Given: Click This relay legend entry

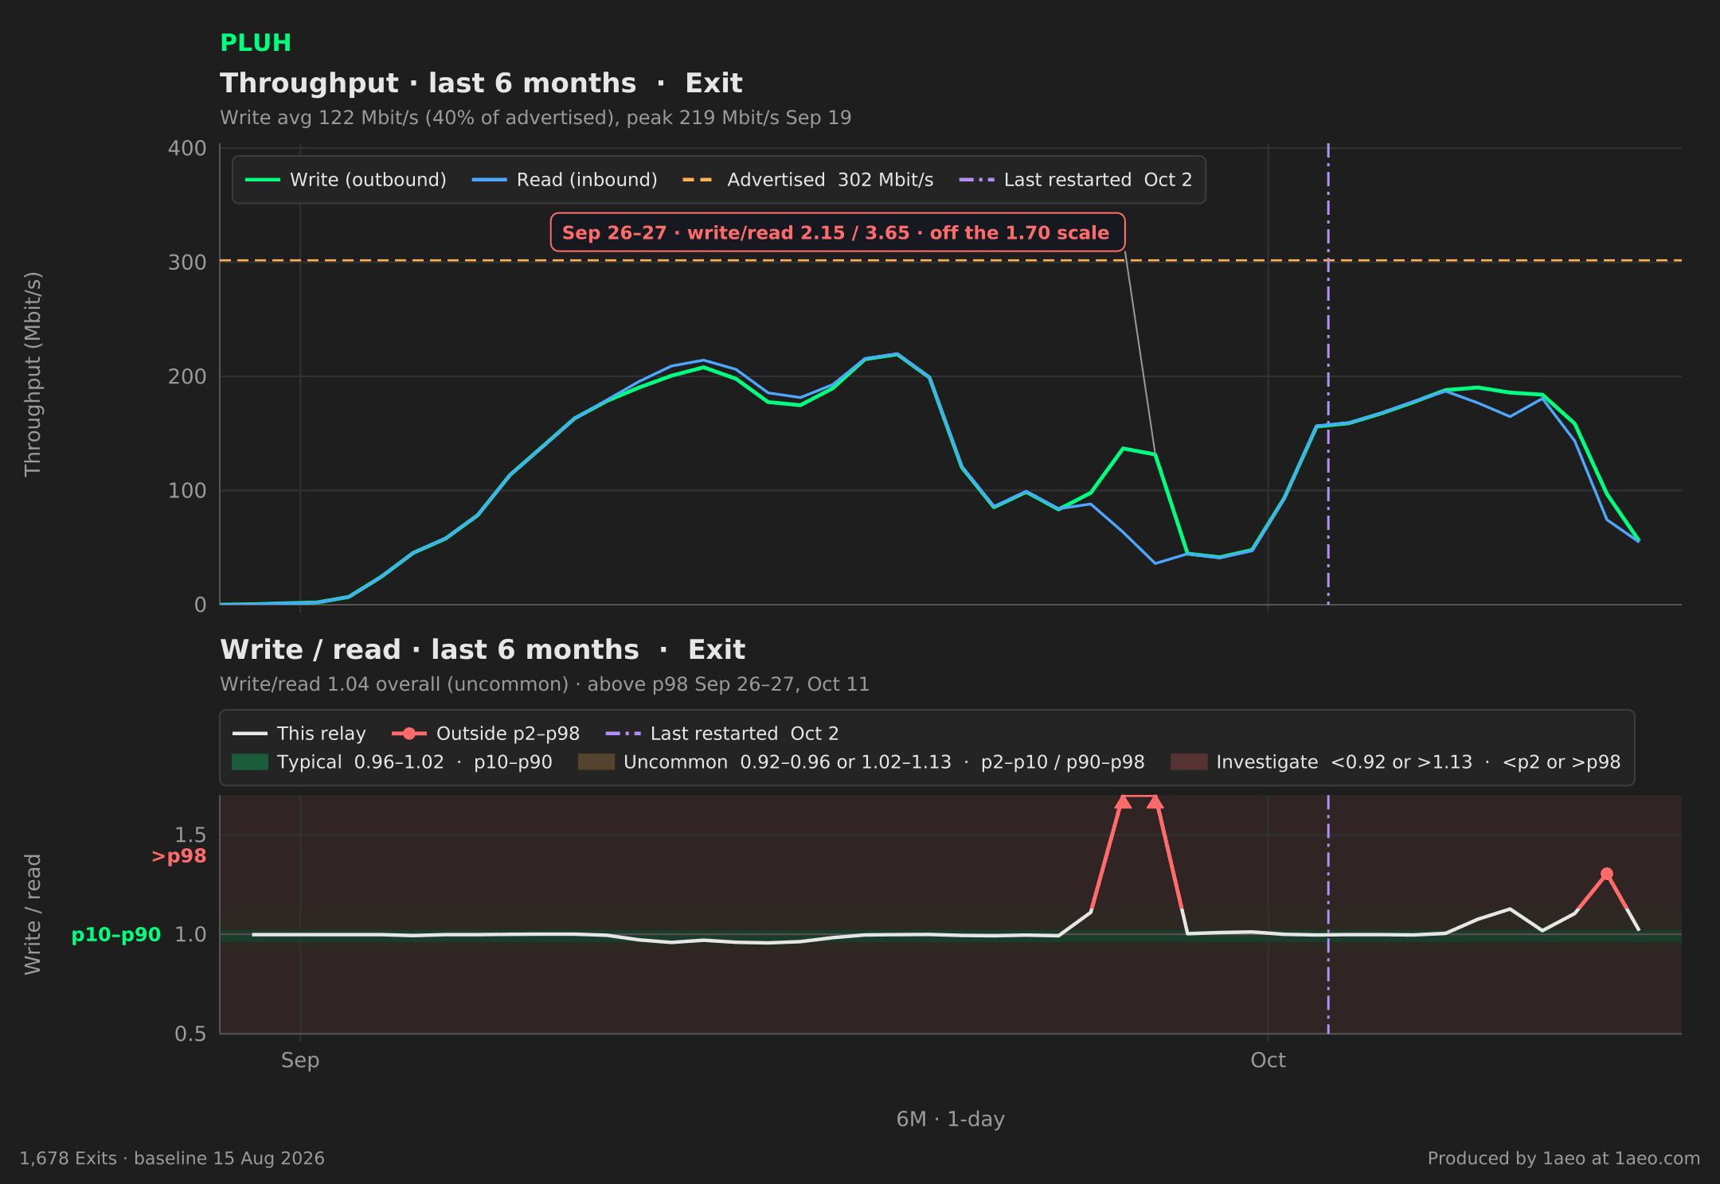Looking at the screenshot, I should tap(299, 734).
